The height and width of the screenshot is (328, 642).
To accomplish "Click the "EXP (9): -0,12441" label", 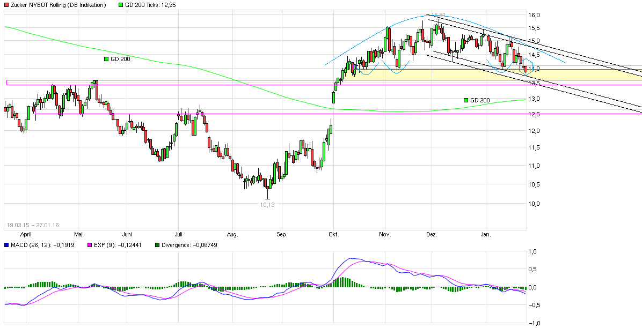I will click(118, 245).
